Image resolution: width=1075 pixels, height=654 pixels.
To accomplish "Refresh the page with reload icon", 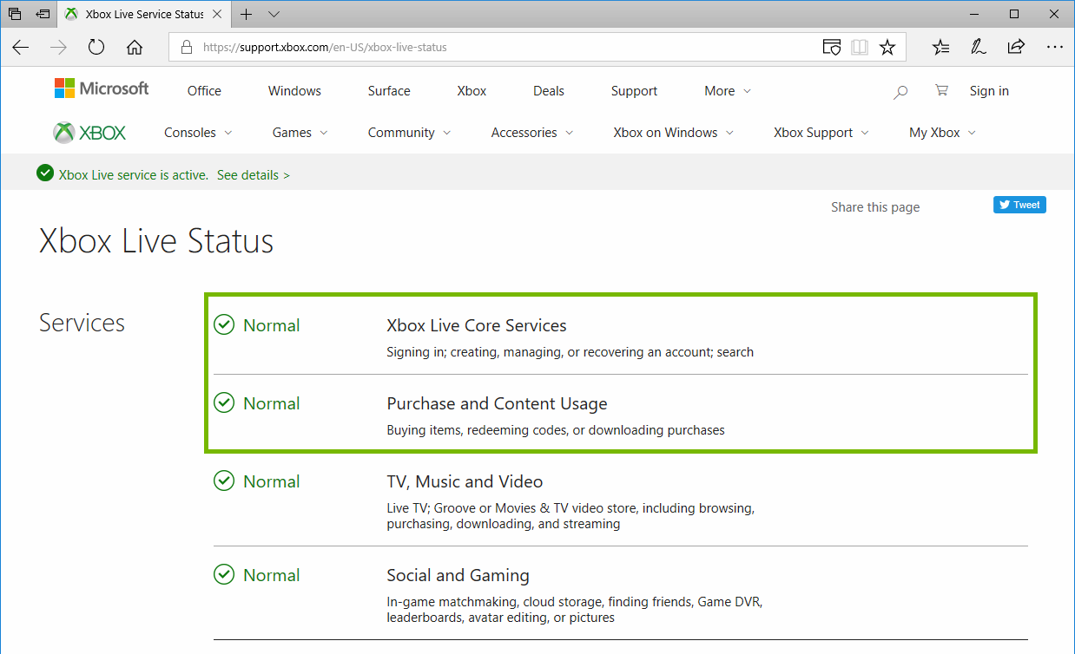I will [x=96, y=48].
